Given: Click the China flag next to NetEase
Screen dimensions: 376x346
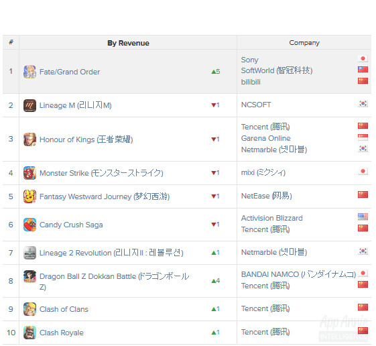Looking at the screenshot, I should [363, 195].
